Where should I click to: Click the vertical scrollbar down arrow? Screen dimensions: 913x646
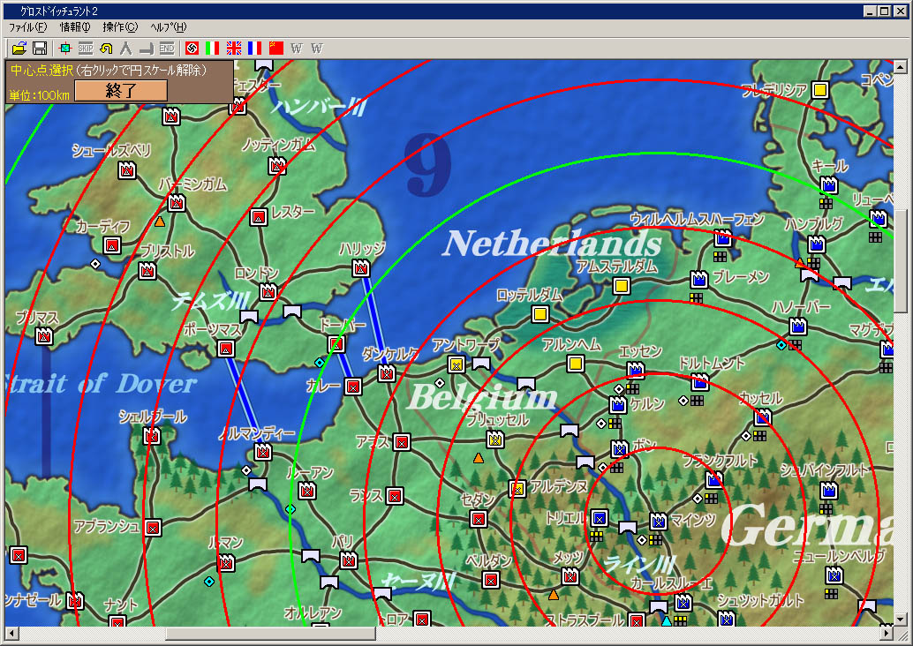(x=901, y=619)
